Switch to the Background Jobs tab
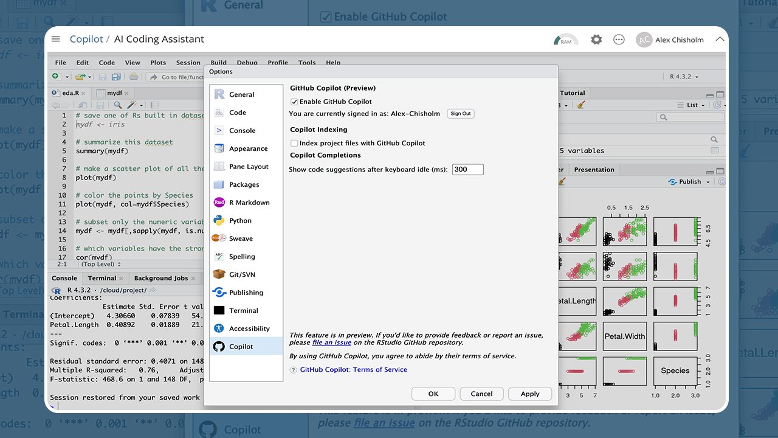778x438 pixels. pyautogui.click(x=160, y=278)
